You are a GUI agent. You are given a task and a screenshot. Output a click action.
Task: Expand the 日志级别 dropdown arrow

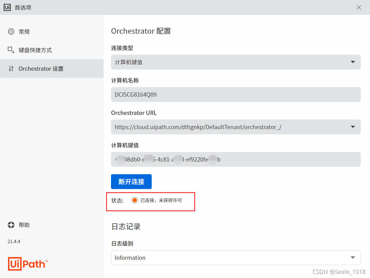pos(353,258)
